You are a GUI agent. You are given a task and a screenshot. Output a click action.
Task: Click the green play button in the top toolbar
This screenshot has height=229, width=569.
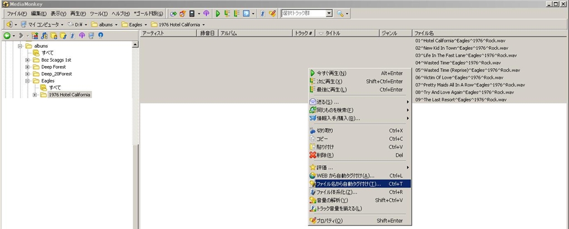coord(218,13)
